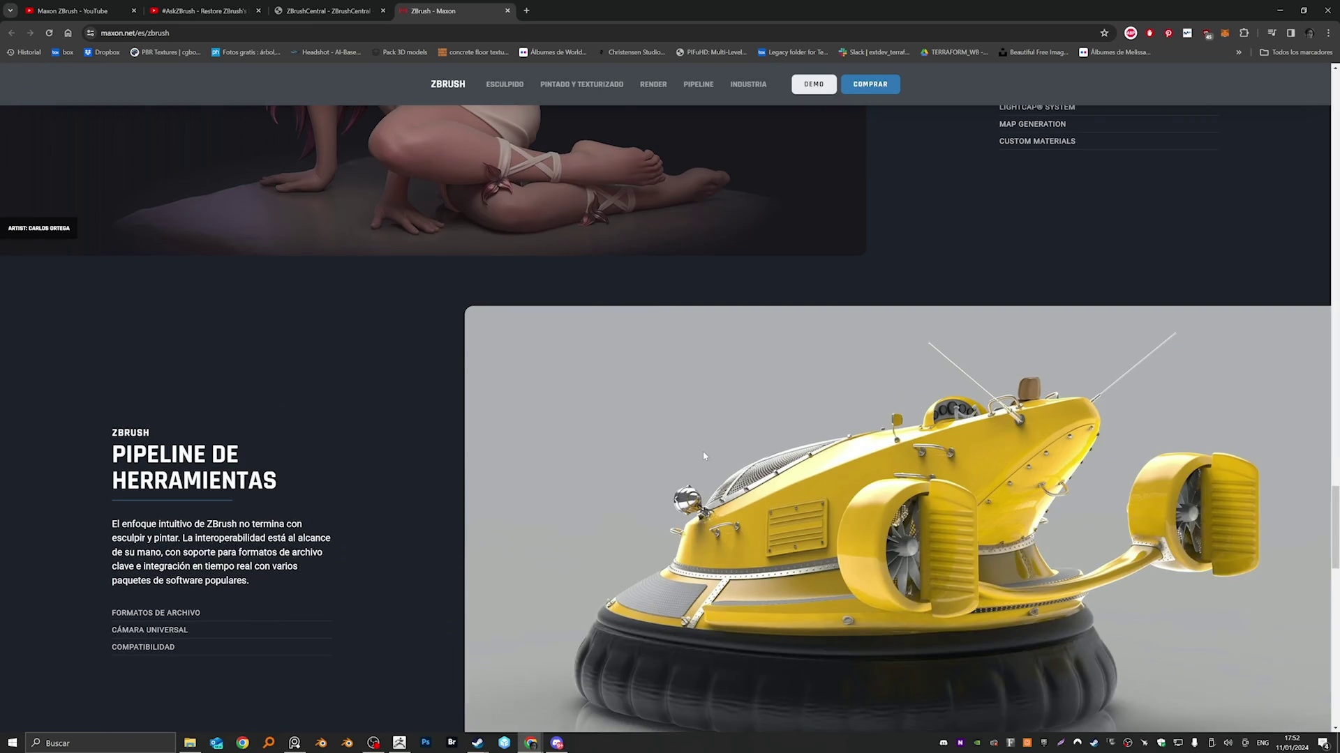The height and width of the screenshot is (753, 1340).
Task: Open Photoshop from the taskbar
Action: click(426, 743)
